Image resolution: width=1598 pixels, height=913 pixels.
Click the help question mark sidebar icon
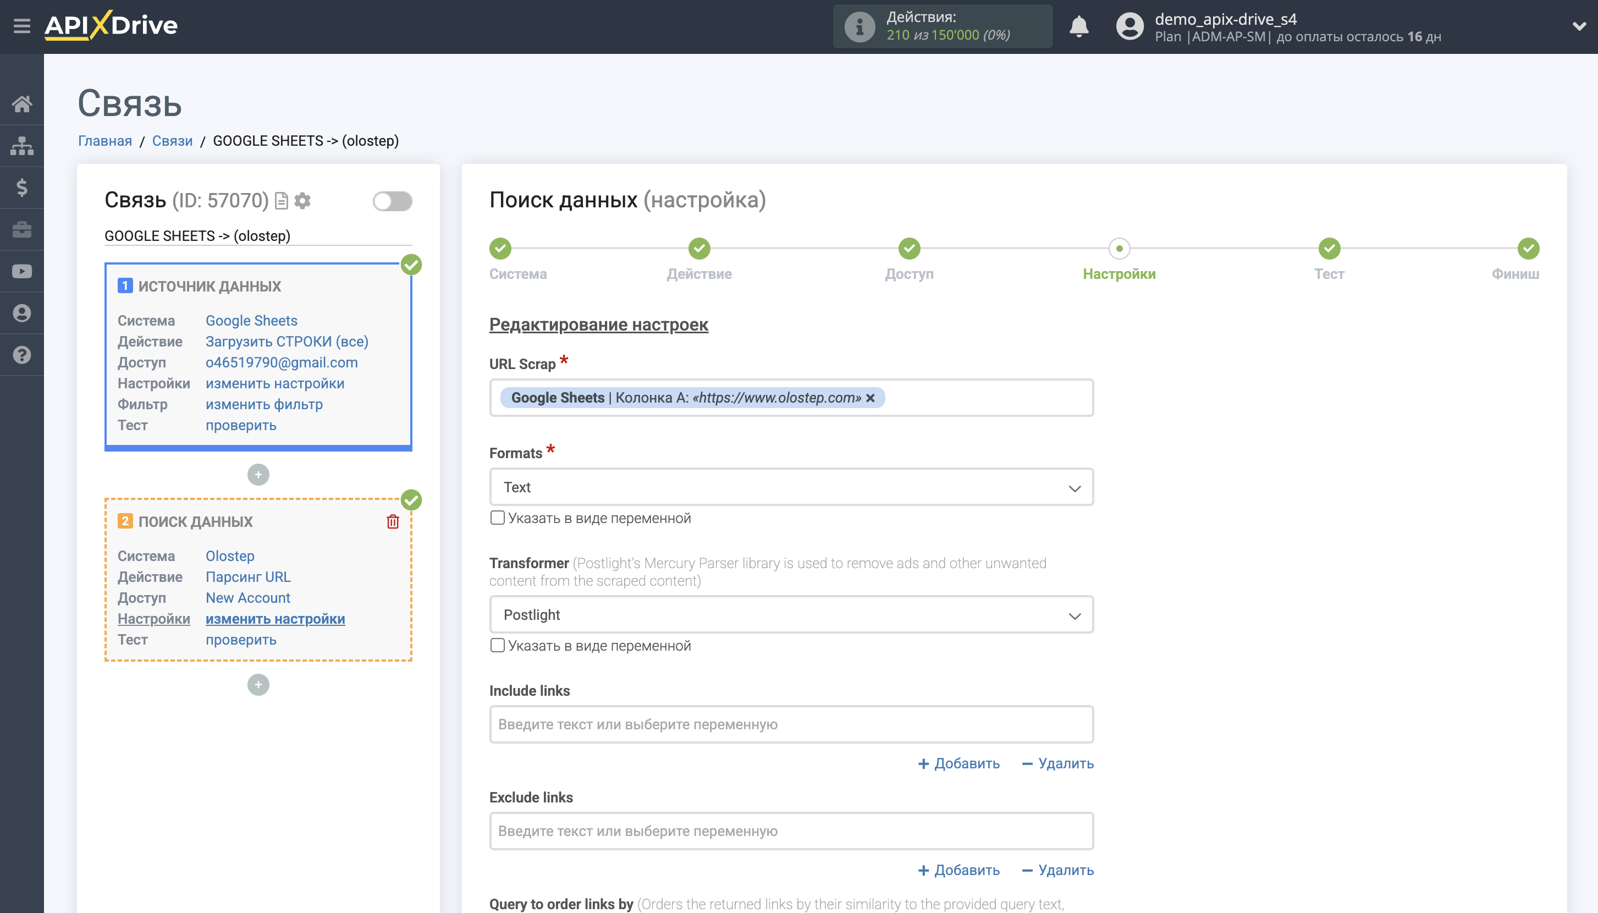(x=22, y=355)
